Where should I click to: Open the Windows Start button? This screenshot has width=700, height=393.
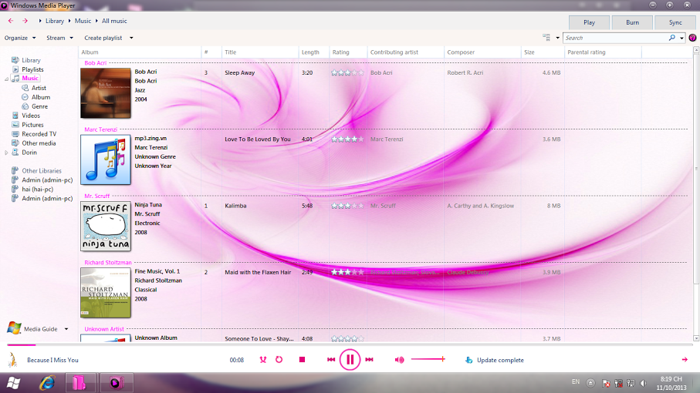click(13, 383)
